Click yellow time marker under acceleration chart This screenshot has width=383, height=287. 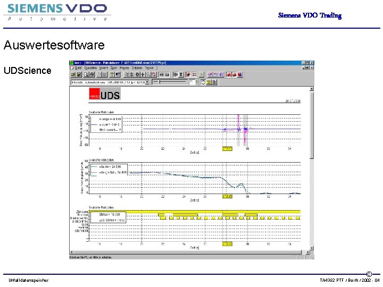coord(227,149)
